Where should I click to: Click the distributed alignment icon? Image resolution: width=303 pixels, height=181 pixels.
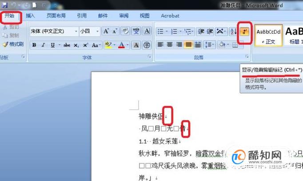pos(198,45)
